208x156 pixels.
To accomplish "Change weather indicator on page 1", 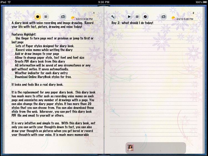I will coord(73,18).
